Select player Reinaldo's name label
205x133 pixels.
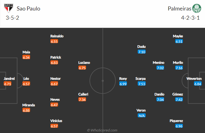pyautogui.click(x=57, y=36)
